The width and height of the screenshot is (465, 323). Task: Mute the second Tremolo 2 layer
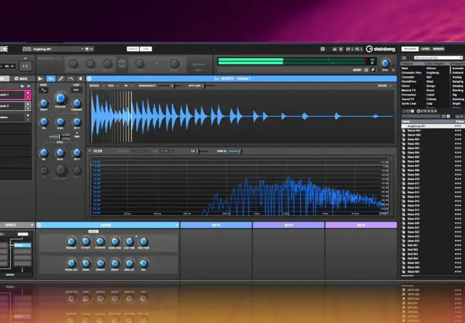coord(28,104)
